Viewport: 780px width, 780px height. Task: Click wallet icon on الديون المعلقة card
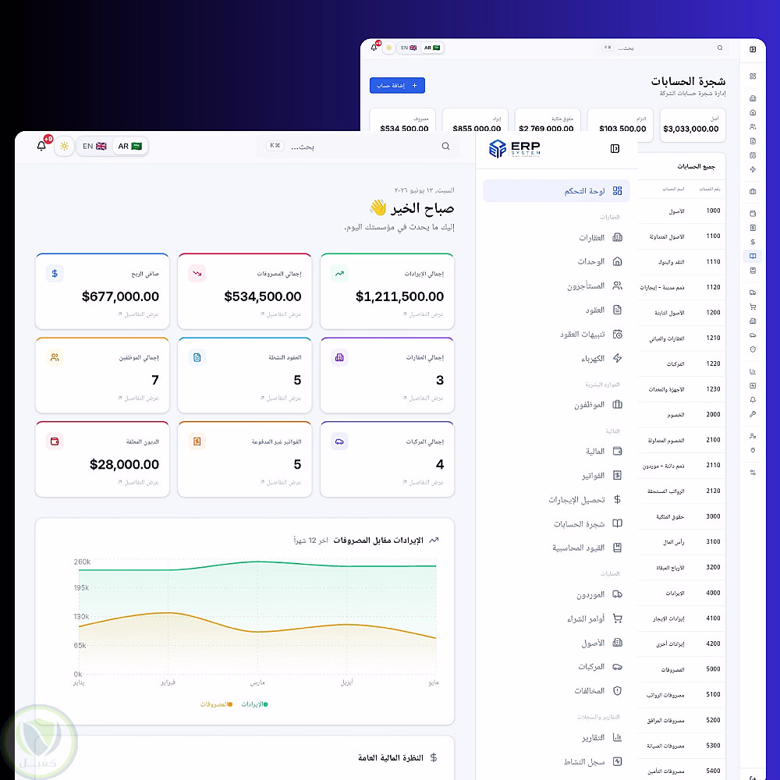pyautogui.click(x=55, y=441)
